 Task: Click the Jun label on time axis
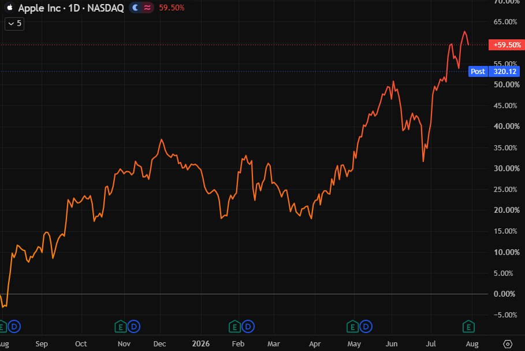[x=392, y=344]
